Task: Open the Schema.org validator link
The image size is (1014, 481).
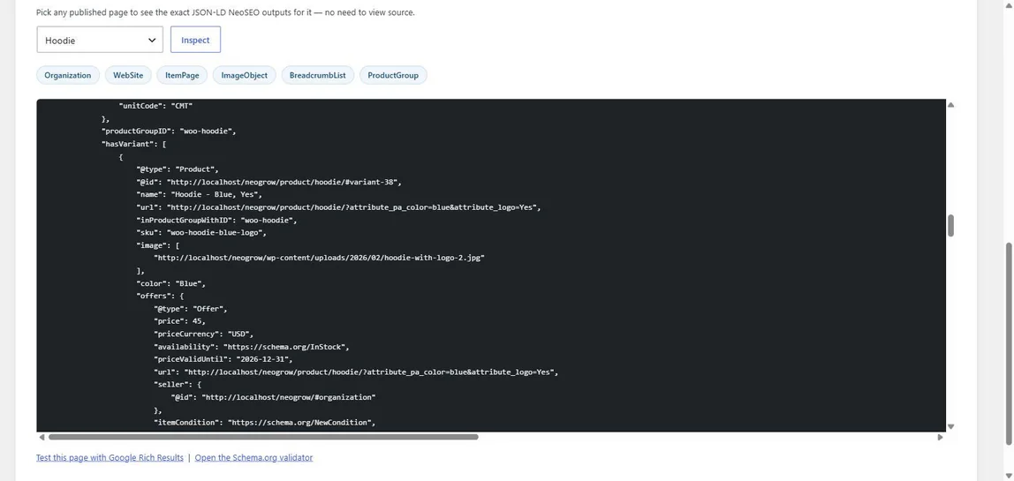Action: [x=253, y=457]
